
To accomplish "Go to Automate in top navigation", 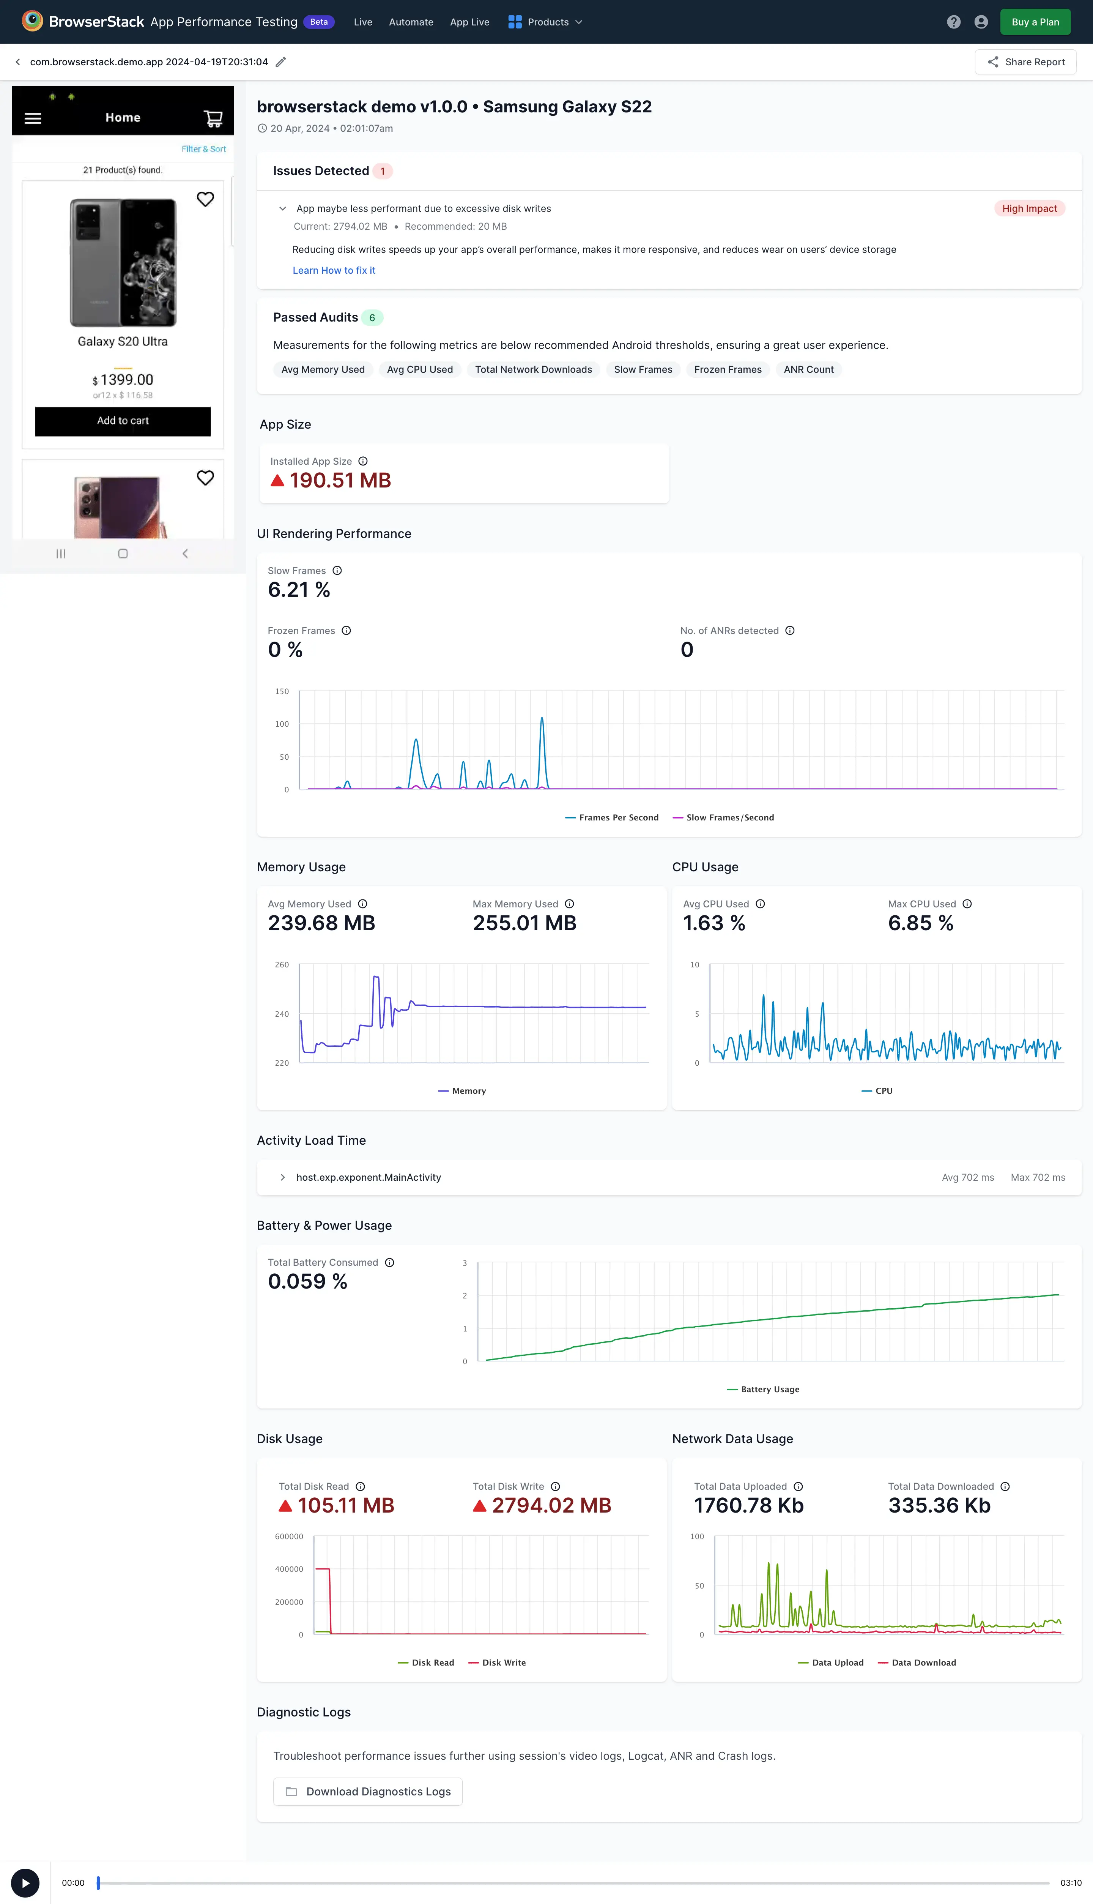I will click(x=411, y=22).
